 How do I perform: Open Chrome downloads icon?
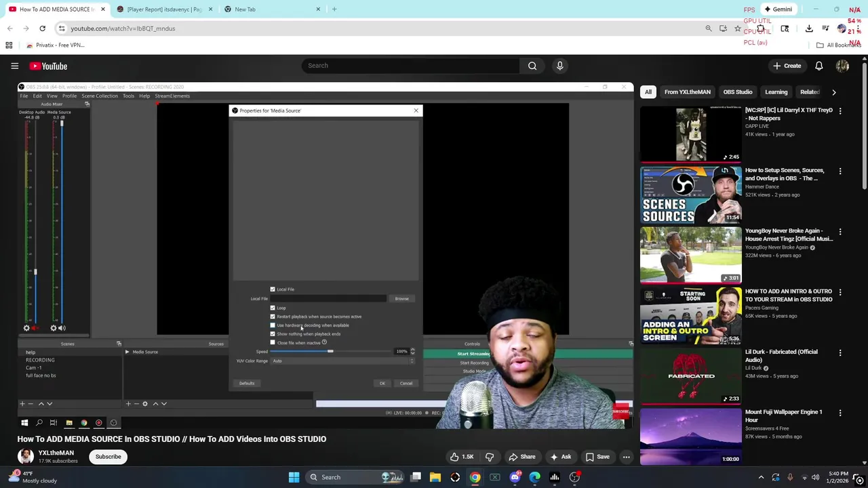(x=809, y=28)
